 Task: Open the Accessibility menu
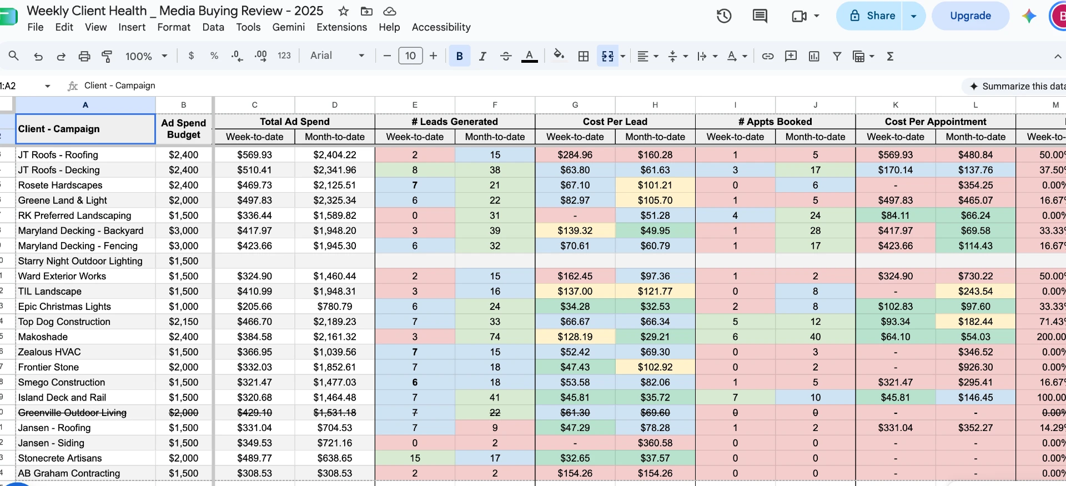coord(441,27)
